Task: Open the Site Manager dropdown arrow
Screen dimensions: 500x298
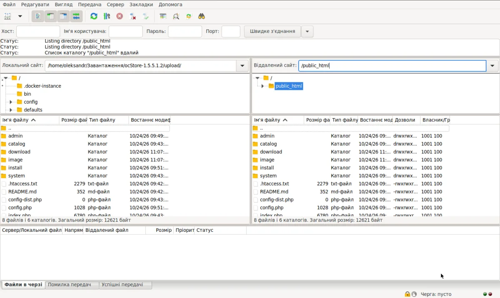Action: click(20, 16)
